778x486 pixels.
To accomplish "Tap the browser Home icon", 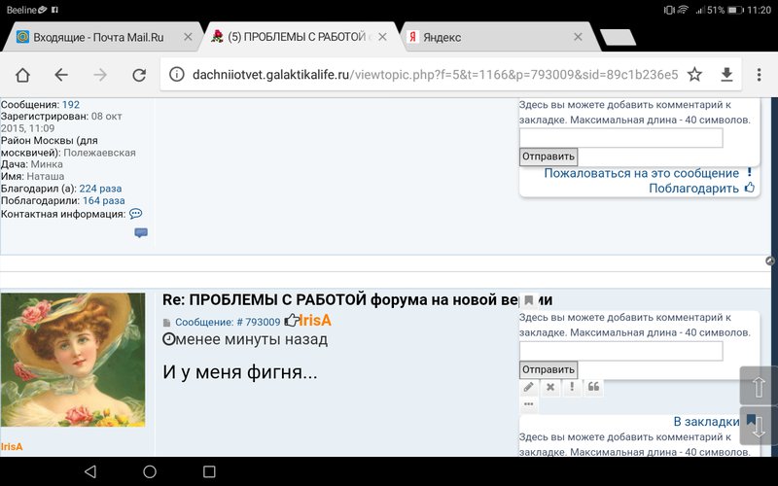I will click(x=22, y=75).
